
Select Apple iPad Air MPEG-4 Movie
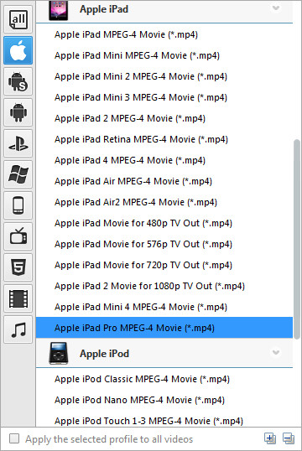(x=164, y=182)
